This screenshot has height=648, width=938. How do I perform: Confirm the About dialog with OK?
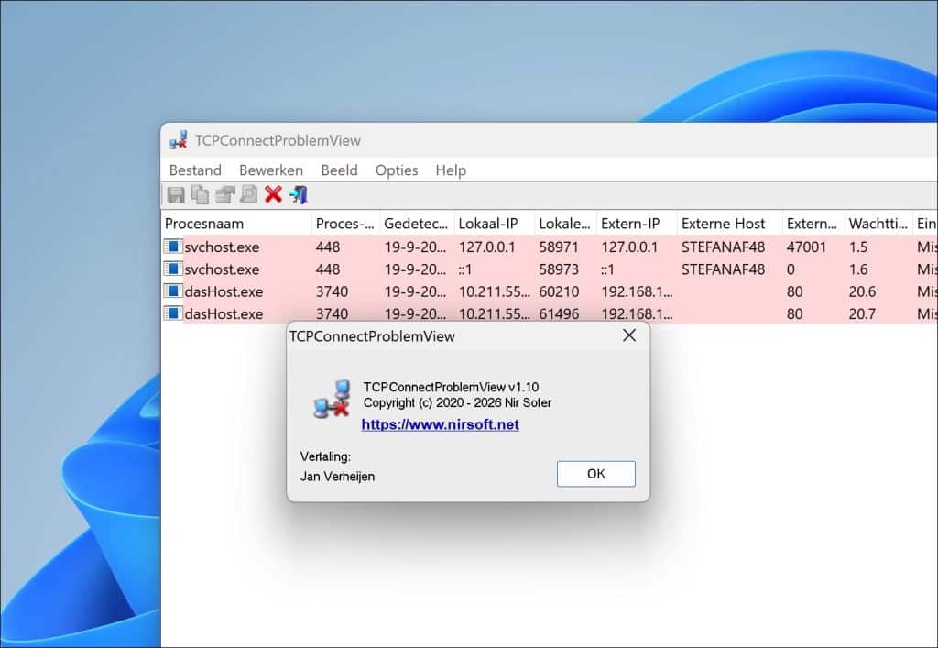point(595,474)
